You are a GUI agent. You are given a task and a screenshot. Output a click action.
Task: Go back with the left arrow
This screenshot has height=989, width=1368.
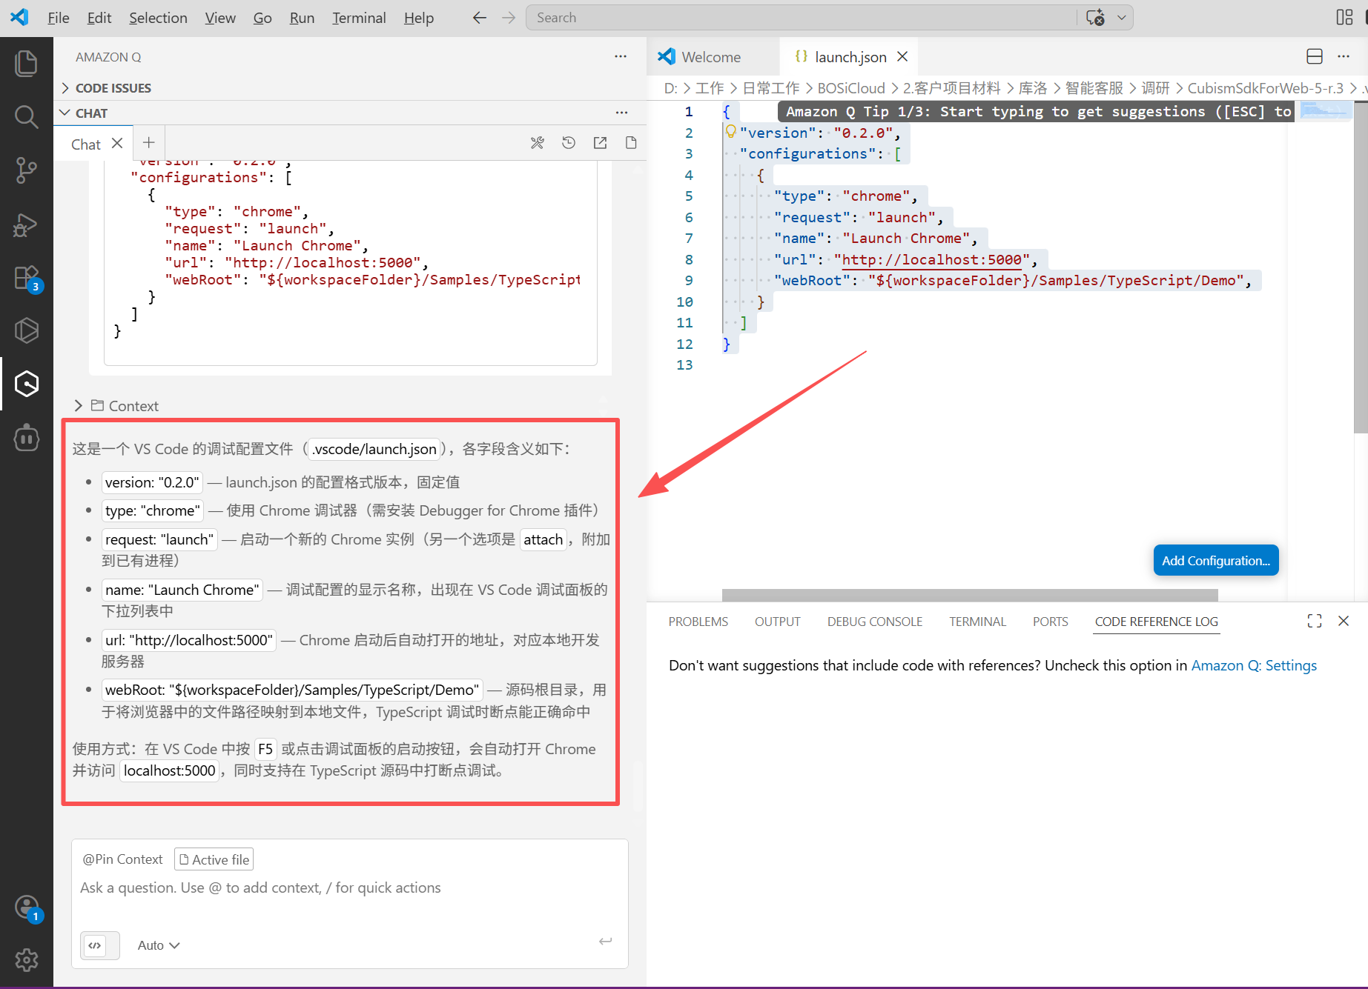tap(480, 18)
